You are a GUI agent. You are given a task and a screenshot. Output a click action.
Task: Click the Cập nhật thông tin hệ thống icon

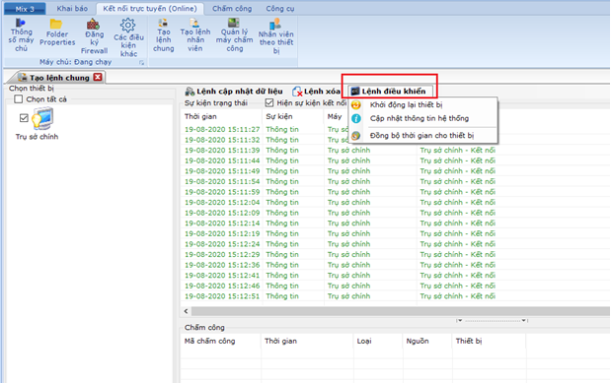point(355,118)
